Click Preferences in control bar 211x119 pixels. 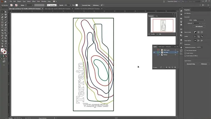(x=96, y=5)
